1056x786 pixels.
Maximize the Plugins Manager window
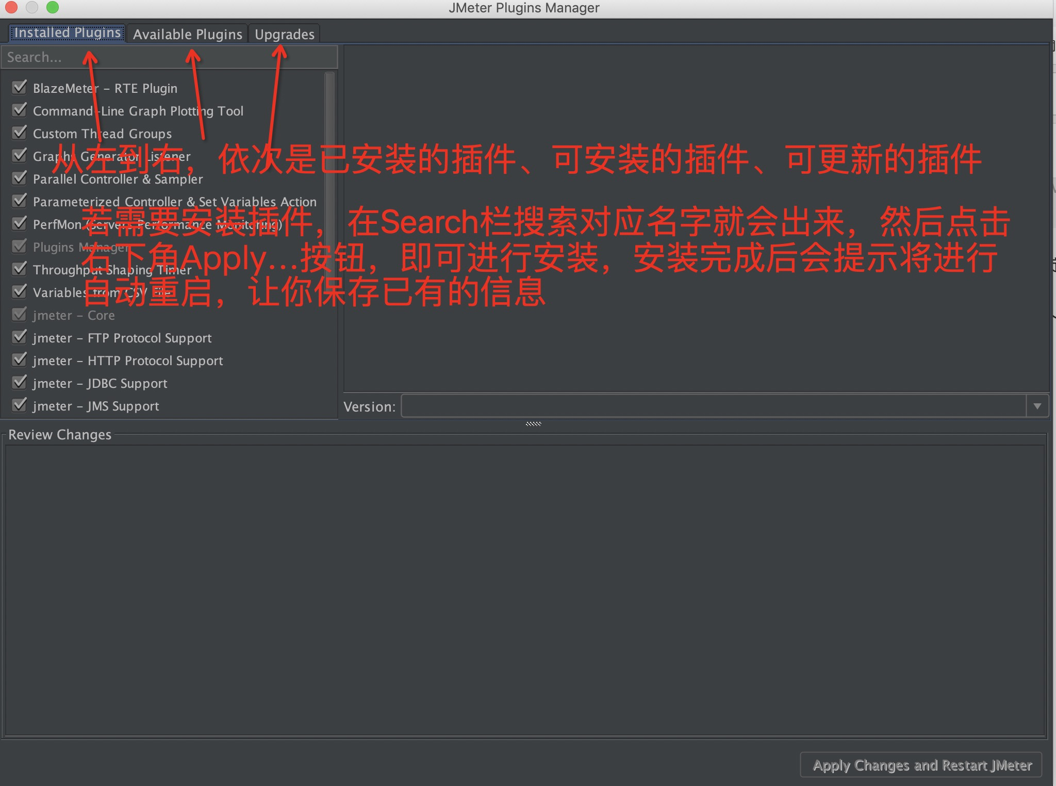click(x=53, y=7)
